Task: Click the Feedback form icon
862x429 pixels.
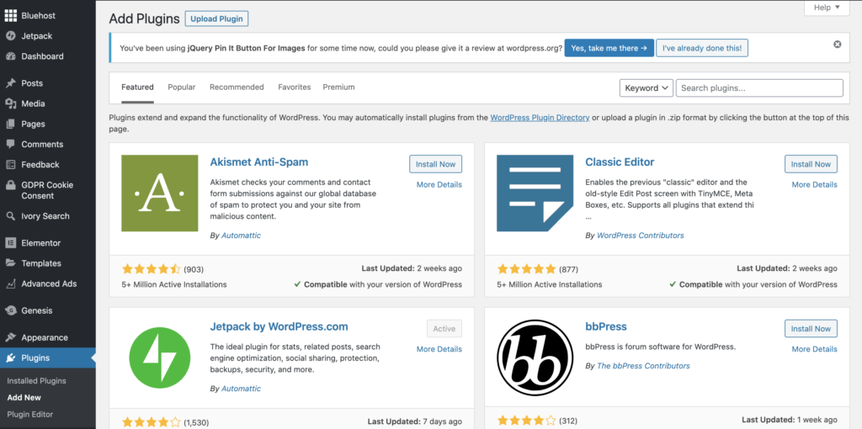Action: (10, 165)
